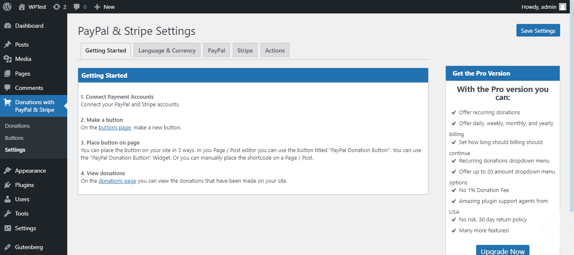Viewport: 574px width, 255px height.
Task: Click the 'Offer recurring donations' text
Action: coord(490,112)
